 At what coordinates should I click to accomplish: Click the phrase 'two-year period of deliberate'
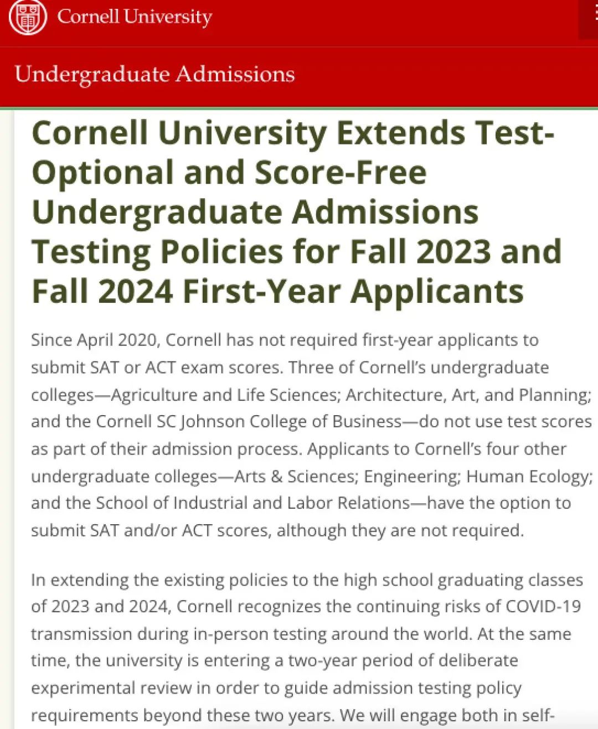pyautogui.click(x=403, y=660)
